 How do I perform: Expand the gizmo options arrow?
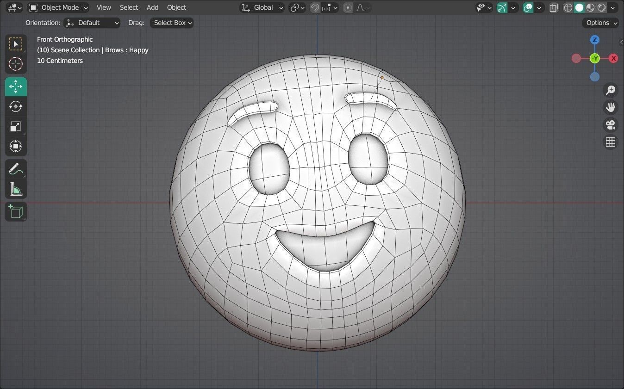(513, 7)
